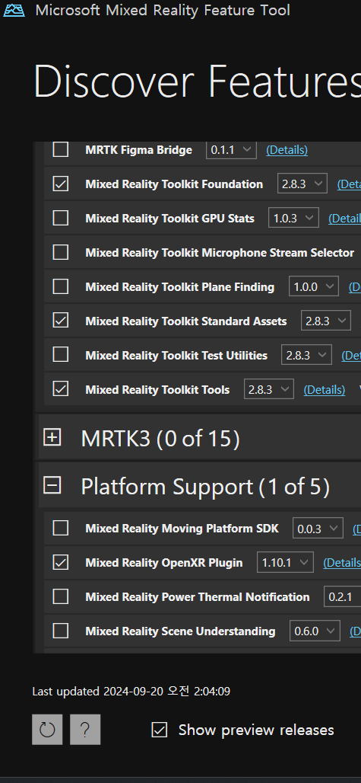361x783 pixels.
Task: Open GPU Stats version dropdown 1.0.3
Action: [x=294, y=218]
